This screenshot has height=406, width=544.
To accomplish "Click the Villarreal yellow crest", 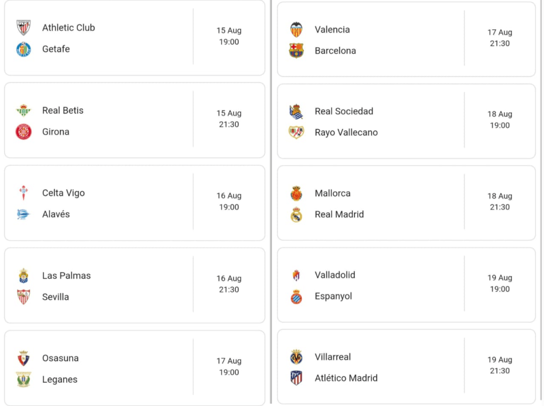I will 296,357.
